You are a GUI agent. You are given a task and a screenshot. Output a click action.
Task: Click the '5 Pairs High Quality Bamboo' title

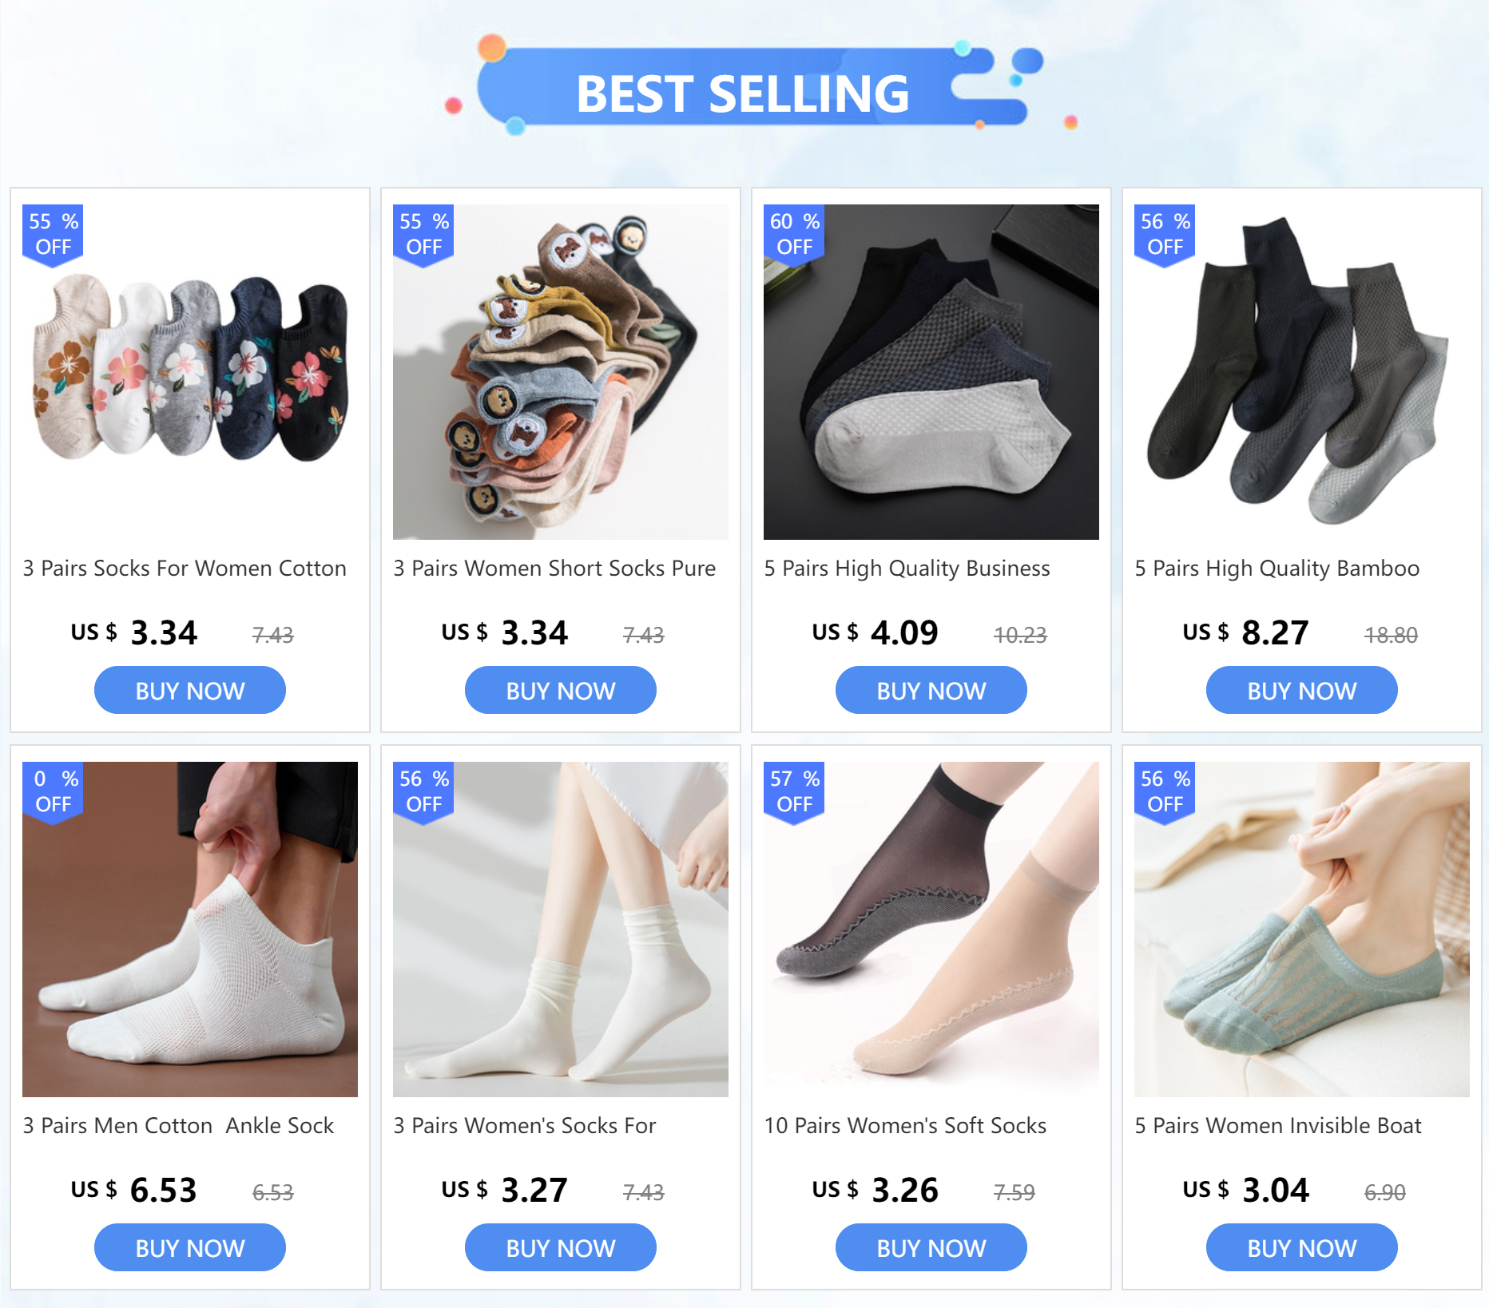pyautogui.click(x=1277, y=569)
